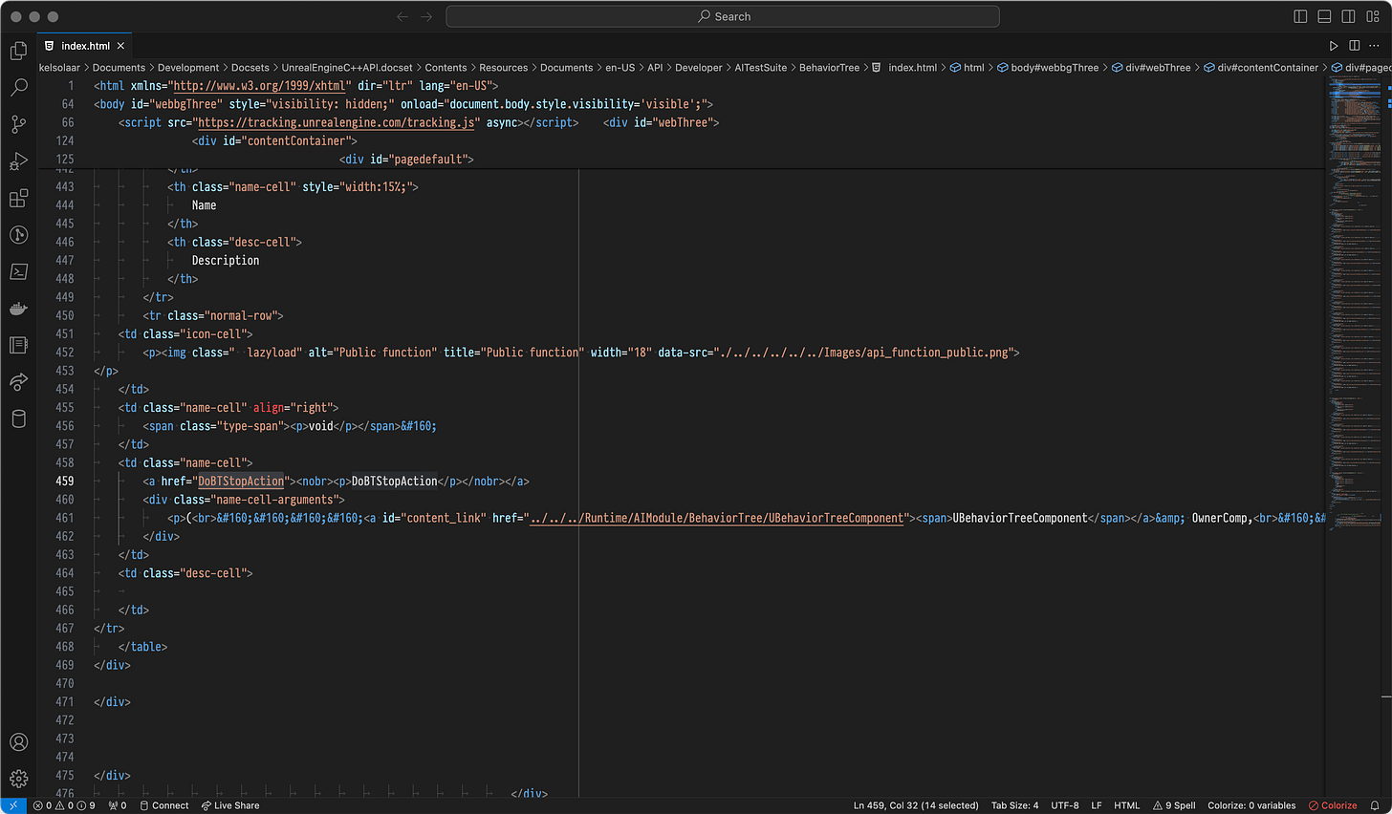1392x814 pixels.
Task: Follow the UBehaviorTreeComponent href link
Action: [x=716, y=518]
